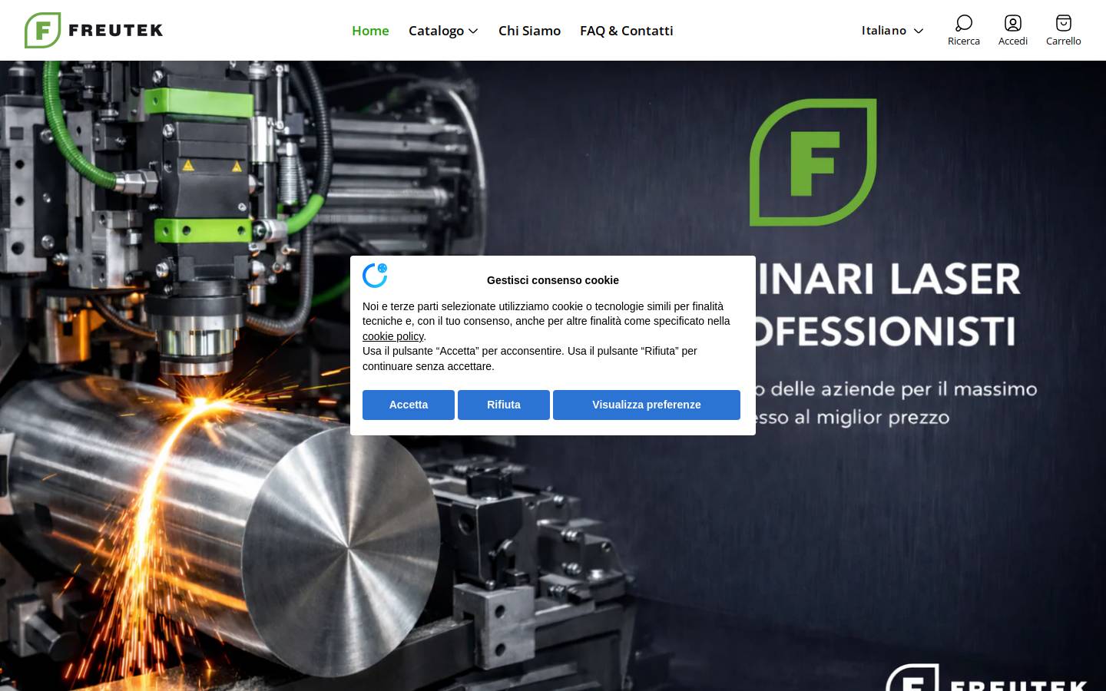Click the large green F logo in banner
Image resolution: width=1106 pixels, height=691 pixels.
[x=813, y=162]
